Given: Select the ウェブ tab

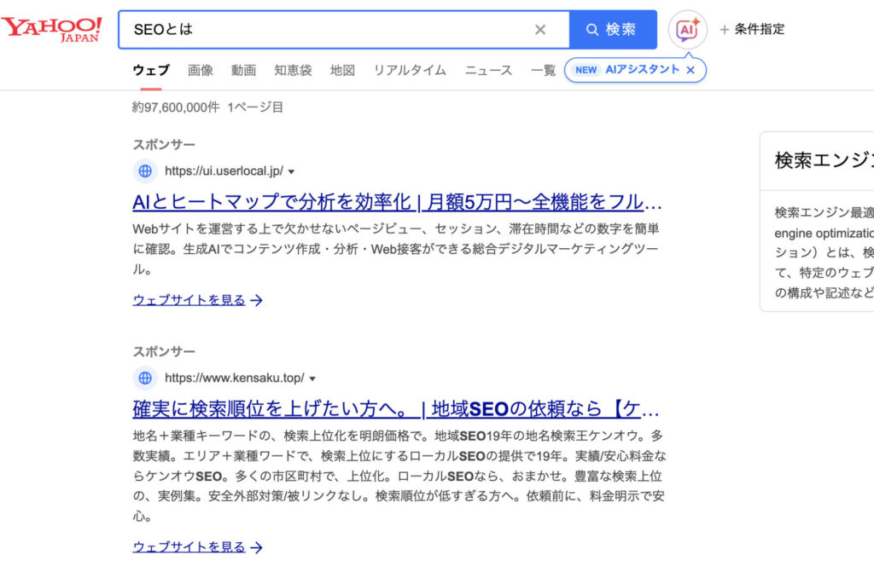Looking at the screenshot, I should (151, 70).
